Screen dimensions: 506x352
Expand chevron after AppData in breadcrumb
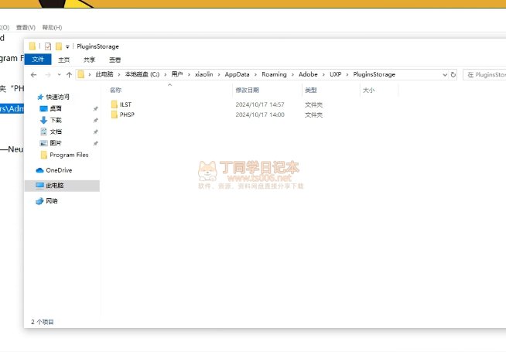pyautogui.click(x=255, y=74)
